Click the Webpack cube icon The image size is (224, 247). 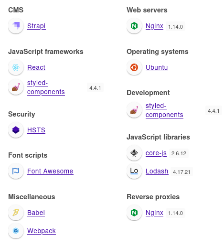(16, 231)
